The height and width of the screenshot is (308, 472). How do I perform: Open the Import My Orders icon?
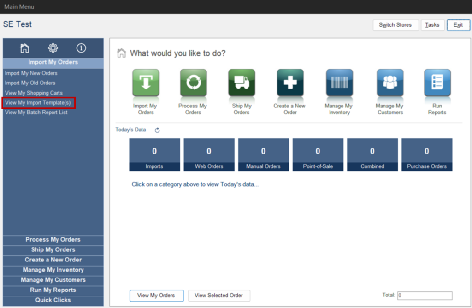coord(146,84)
